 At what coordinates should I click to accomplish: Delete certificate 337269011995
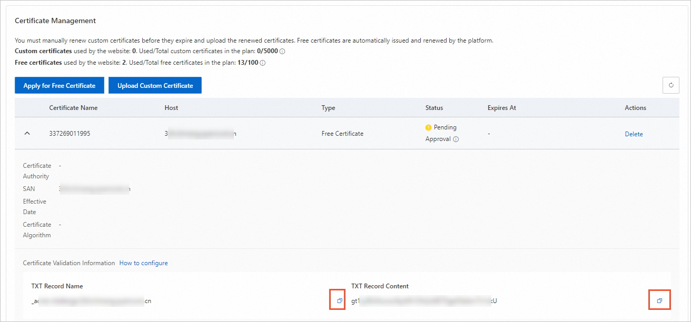pos(634,134)
